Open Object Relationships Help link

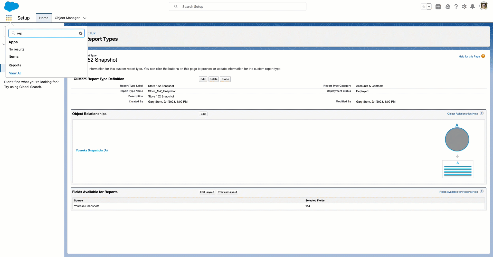coord(462,114)
